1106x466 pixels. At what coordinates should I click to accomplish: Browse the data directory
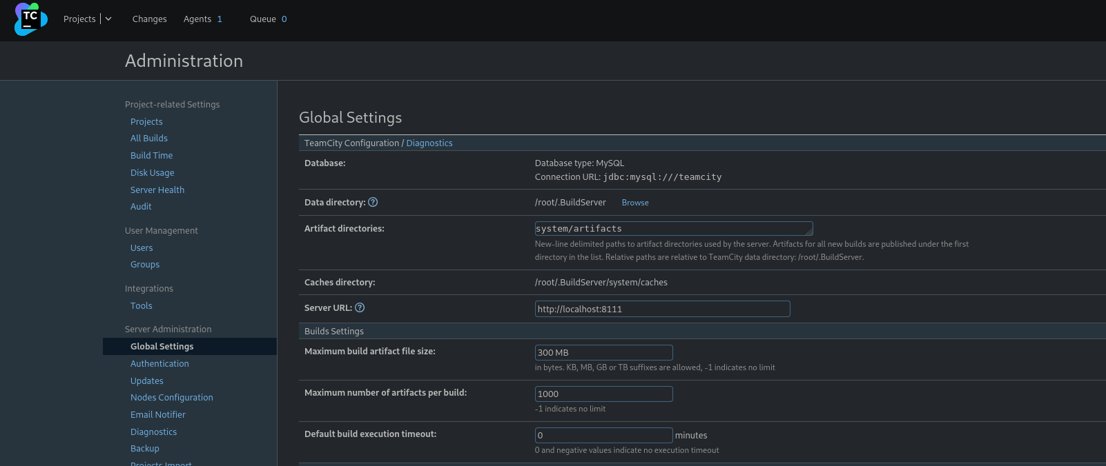pyautogui.click(x=635, y=203)
